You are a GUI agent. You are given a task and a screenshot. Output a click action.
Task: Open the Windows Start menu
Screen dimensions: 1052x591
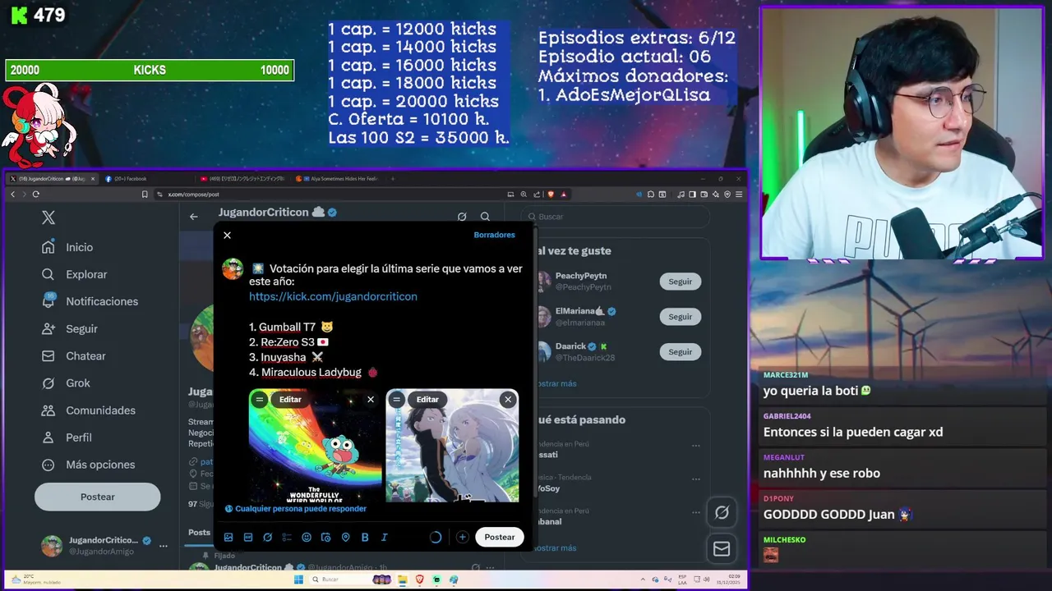click(x=299, y=580)
